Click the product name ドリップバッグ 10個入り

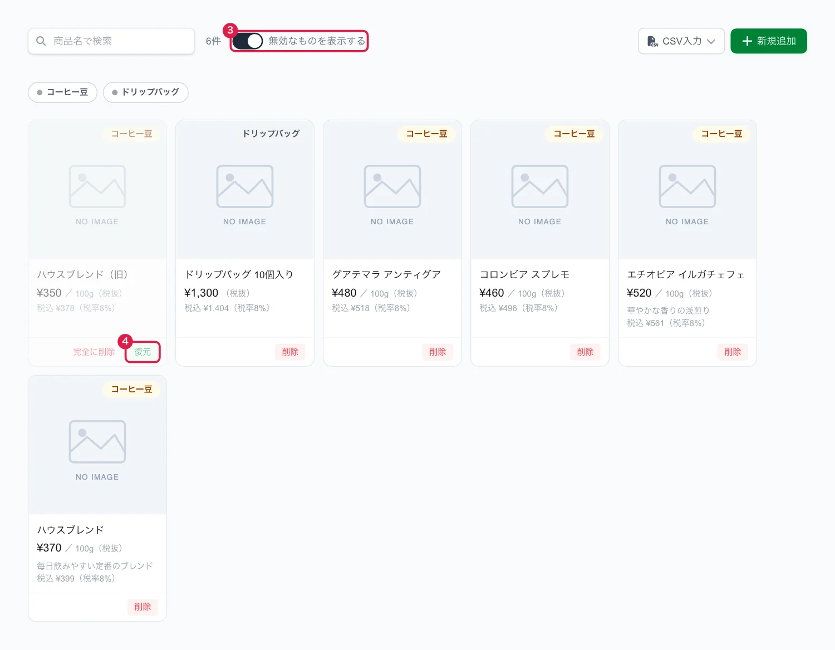pos(239,274)
